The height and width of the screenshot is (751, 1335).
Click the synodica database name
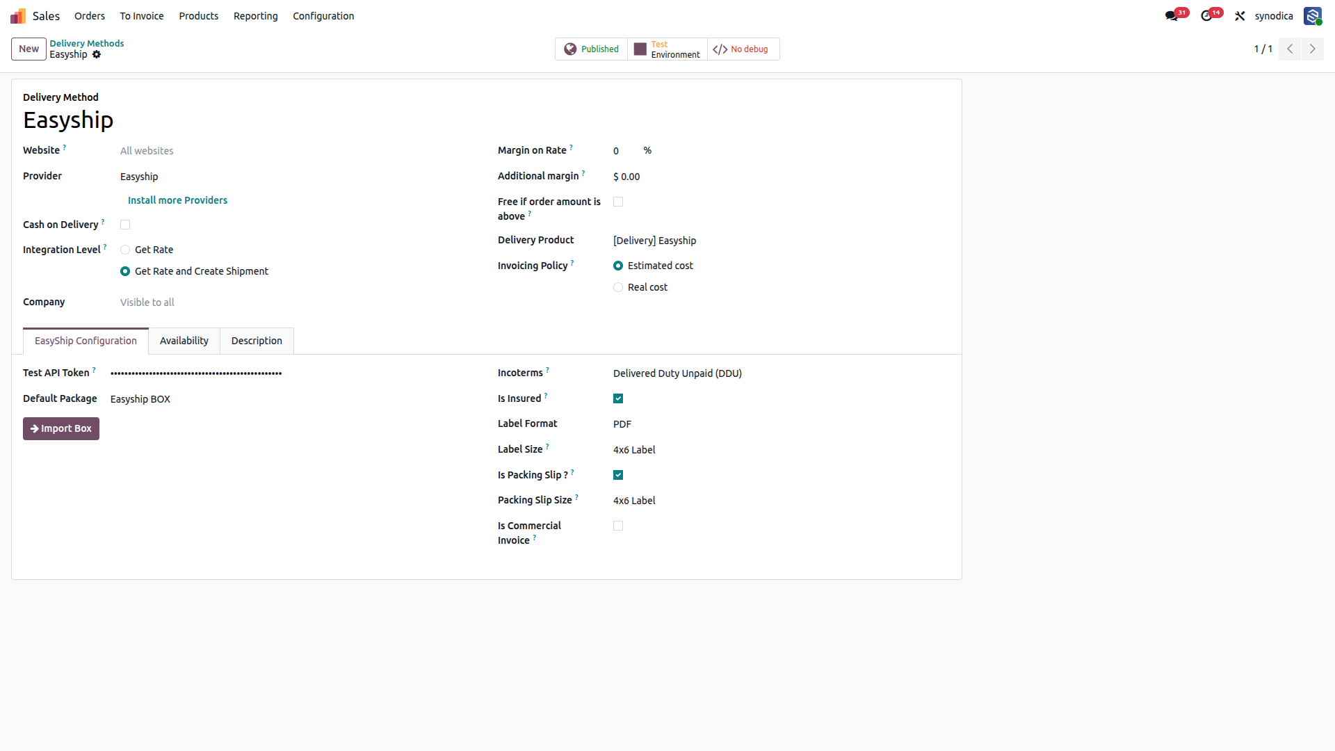pyautogui.click(x=1274, y=16)
